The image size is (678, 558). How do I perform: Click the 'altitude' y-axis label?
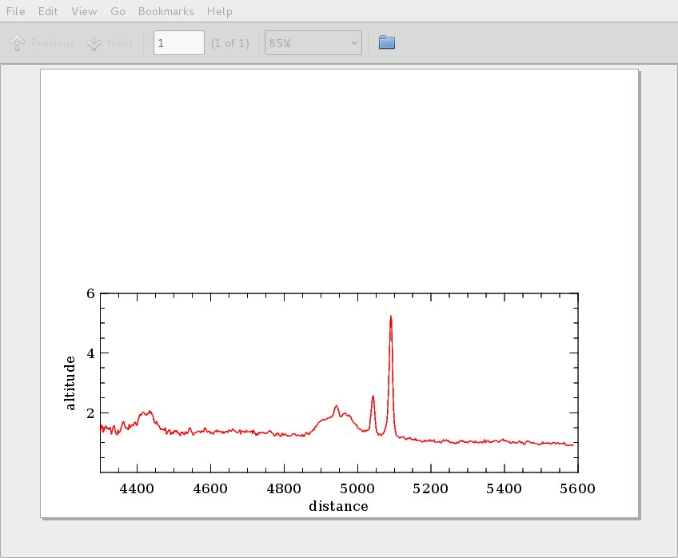[x=70, y=383]
